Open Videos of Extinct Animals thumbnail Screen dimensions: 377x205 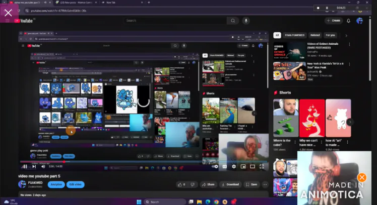[289, 51]
